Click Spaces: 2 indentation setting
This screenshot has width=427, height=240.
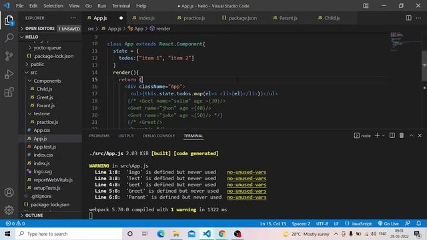(301, 223)
